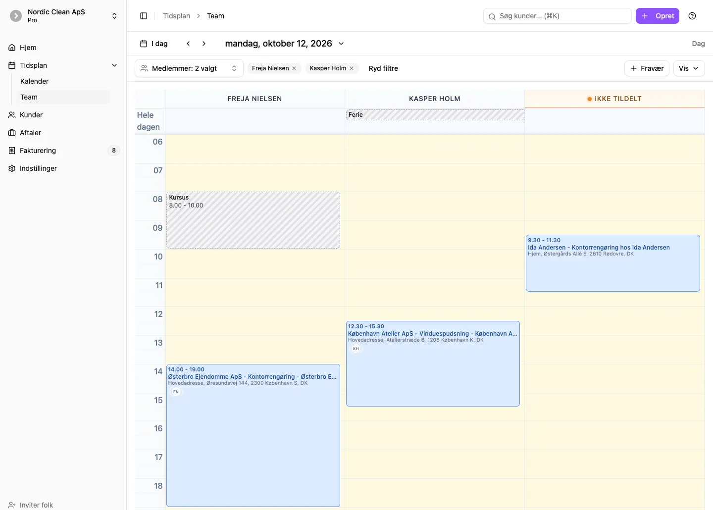Open the Nordic Clean ApS workspace switcher
Screen dimensions: 713x510
(x=63, y=16)
